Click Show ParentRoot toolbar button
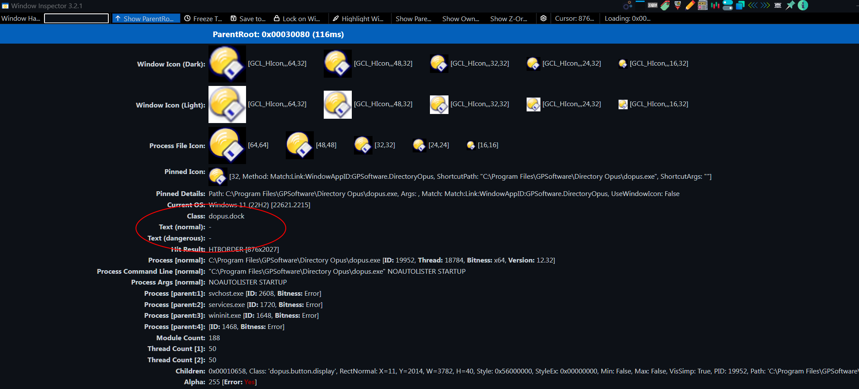Screen dimensions: 859x389 (x=146, y=18)
